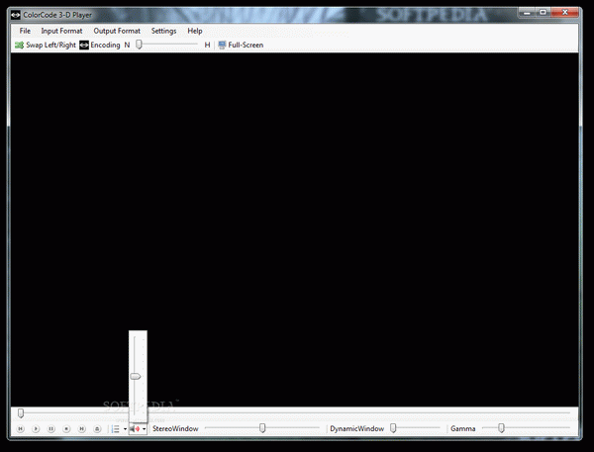Click the Encoding toolbar button
594x452 pixels.
(x=100, y=45)
